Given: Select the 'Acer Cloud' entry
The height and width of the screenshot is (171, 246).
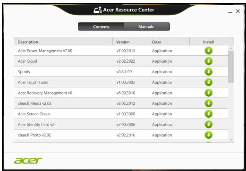Looking at the screenshot, I should tap(27, 61).
